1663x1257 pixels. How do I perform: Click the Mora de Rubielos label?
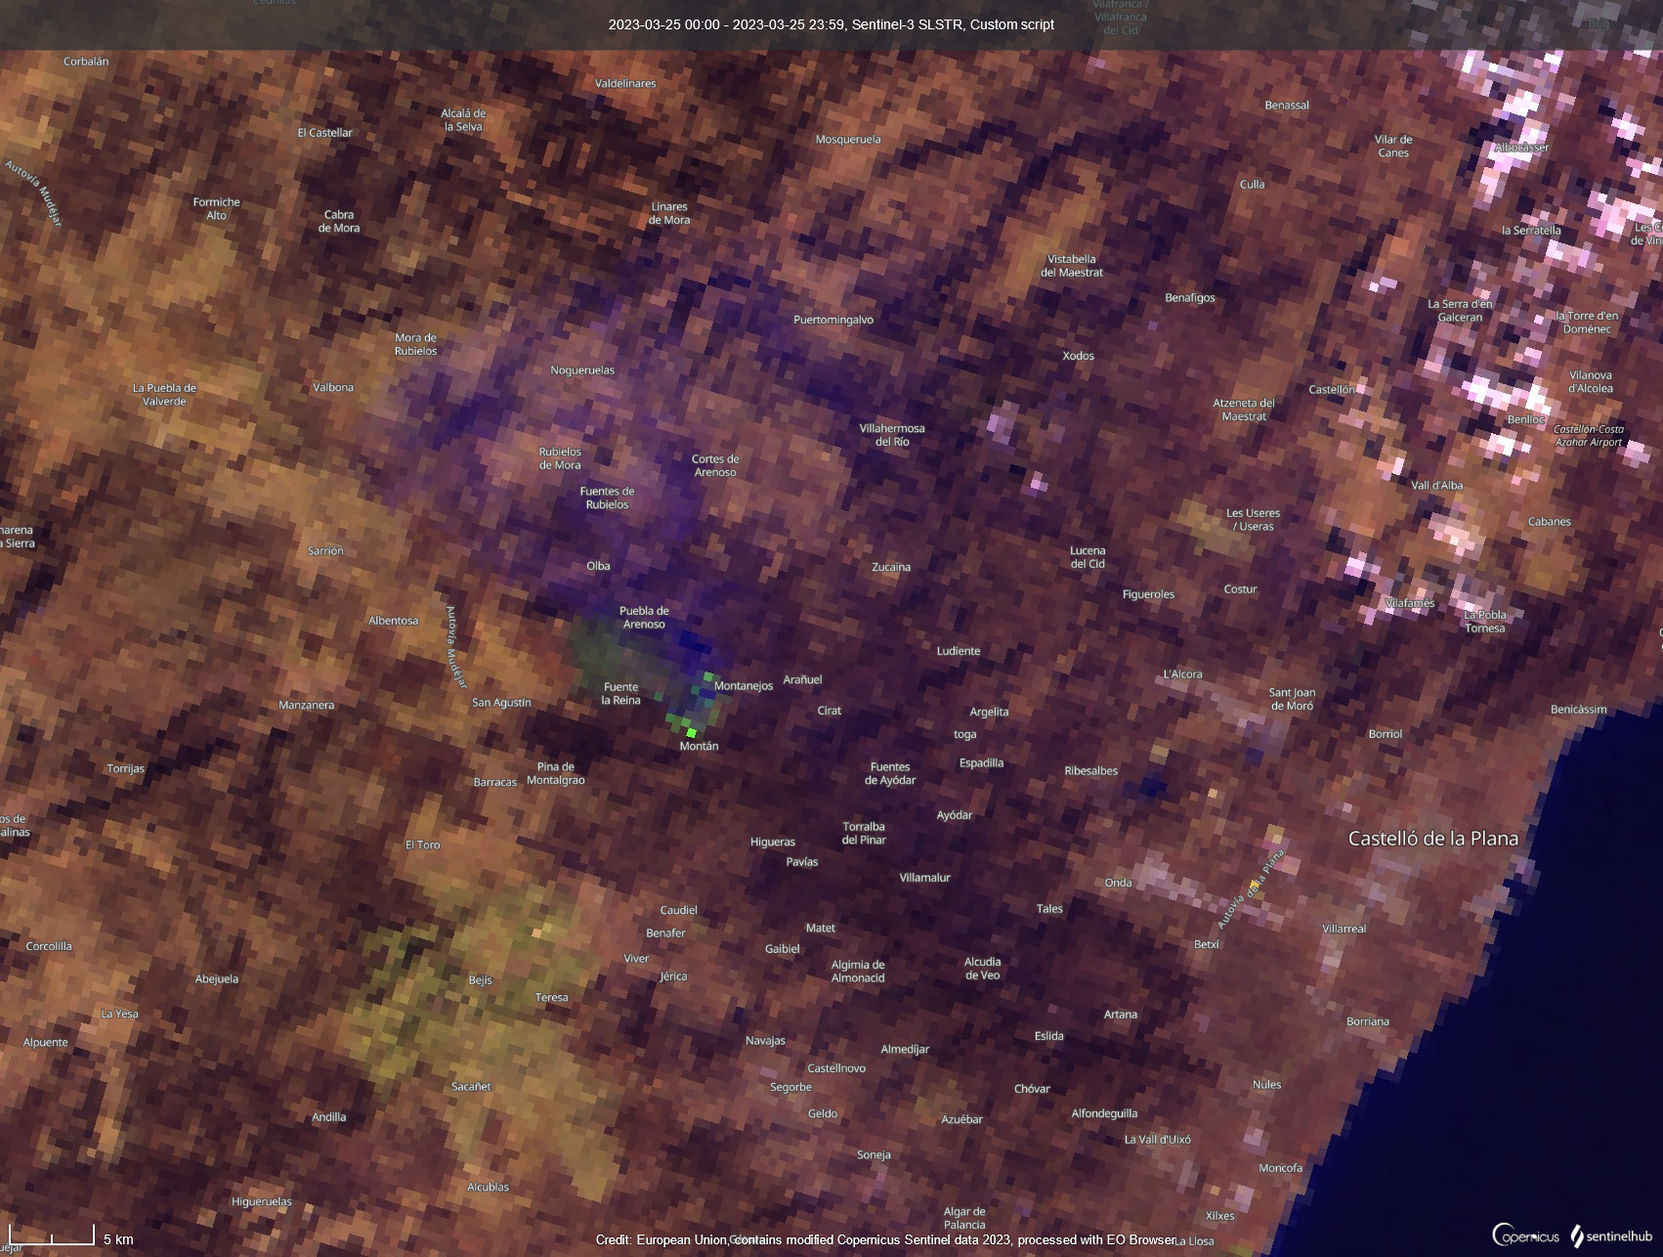coord(413,344)
